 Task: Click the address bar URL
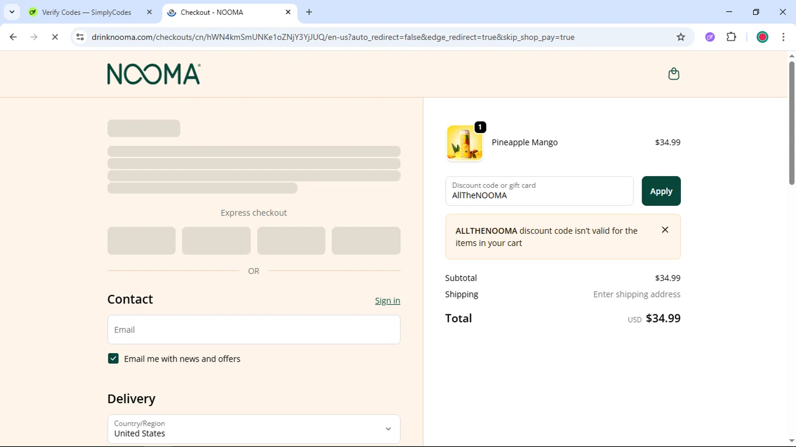pyautogui.click(x=333, y=37)
